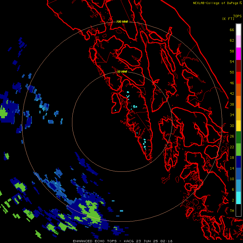The height and width of the screenshot is (243, 243).
Task: Click the black TH threshold legend swatch
Action: (x=238, y=210)
